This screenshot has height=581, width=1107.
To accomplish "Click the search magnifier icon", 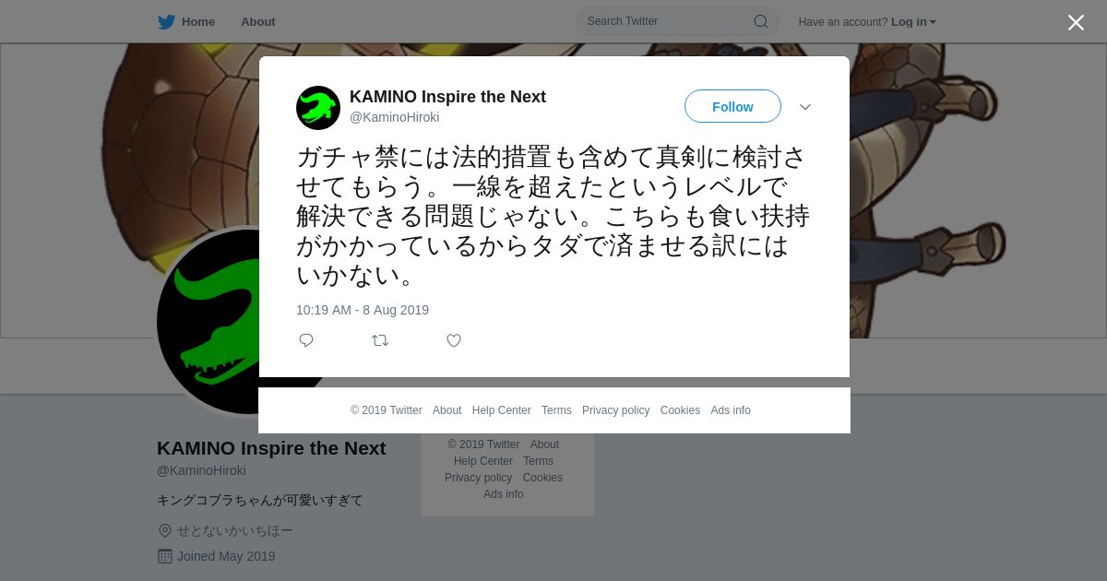I will tap(760, 21).
